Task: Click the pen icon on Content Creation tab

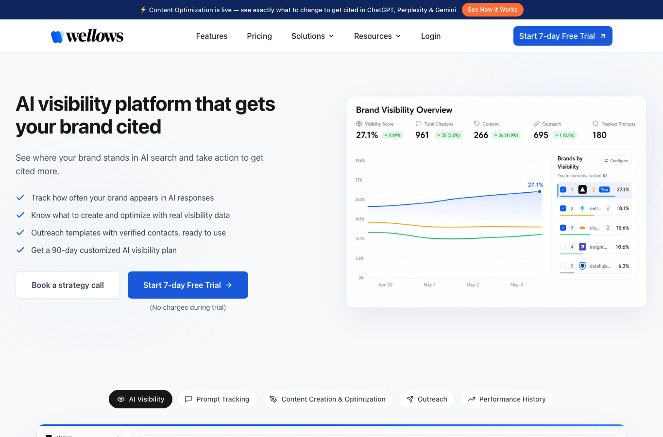Action: (x=273, y=399)
